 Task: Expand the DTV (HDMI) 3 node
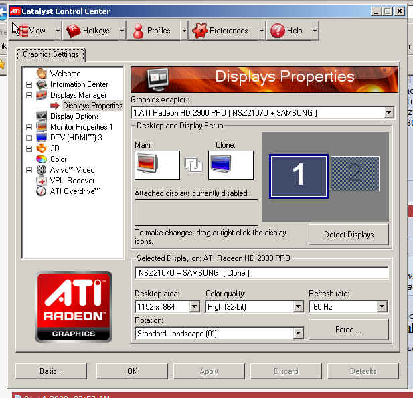pyautogui.click(x=29, y=138)
